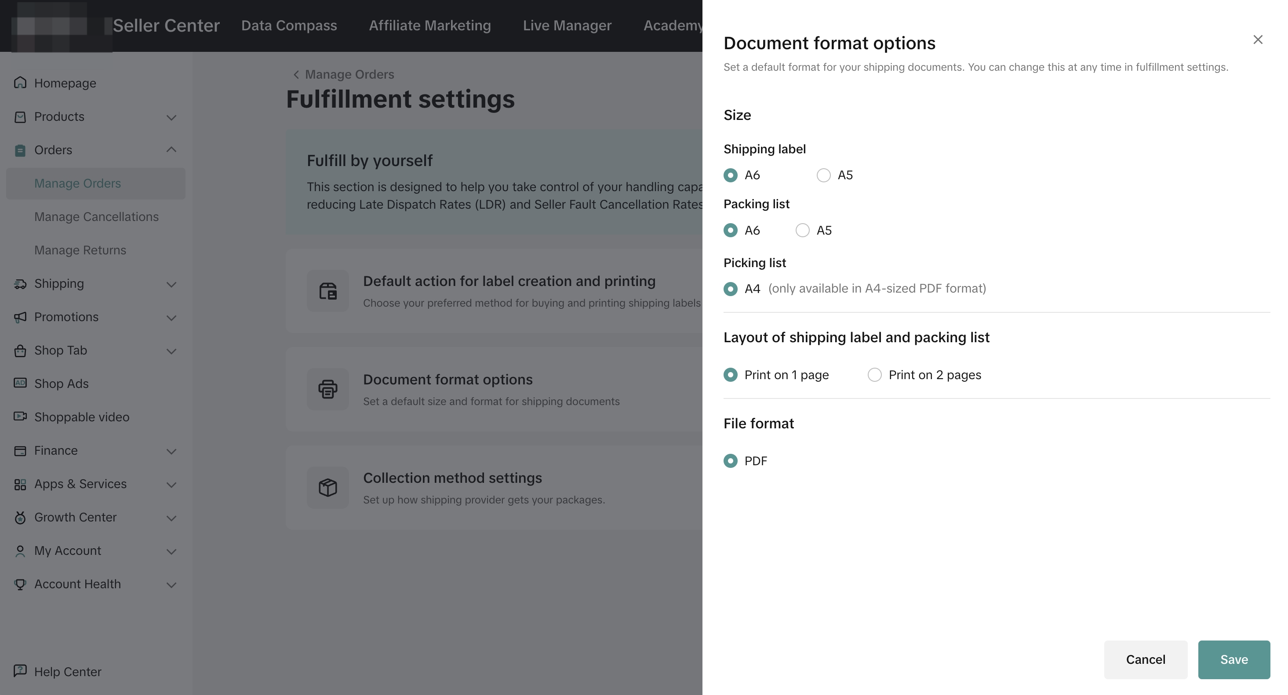
Task: Collapse the Orders section chevron
Action: 171,150
